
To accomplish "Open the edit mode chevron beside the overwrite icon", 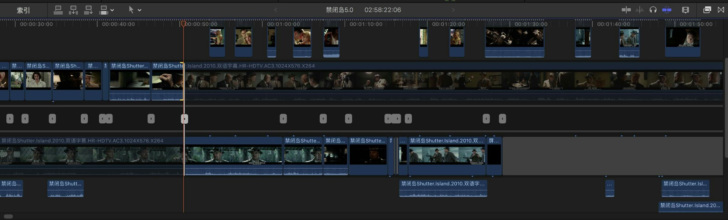I will coord(112,10).
